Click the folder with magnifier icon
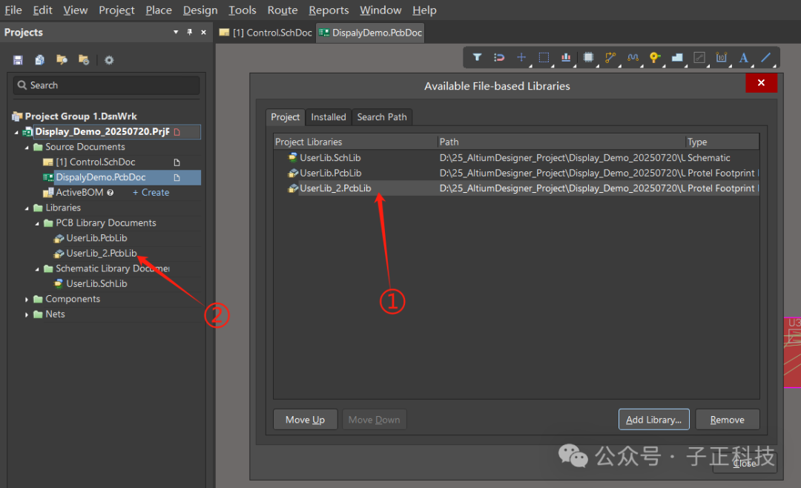801x488 pixels. (x=62, y=60)
